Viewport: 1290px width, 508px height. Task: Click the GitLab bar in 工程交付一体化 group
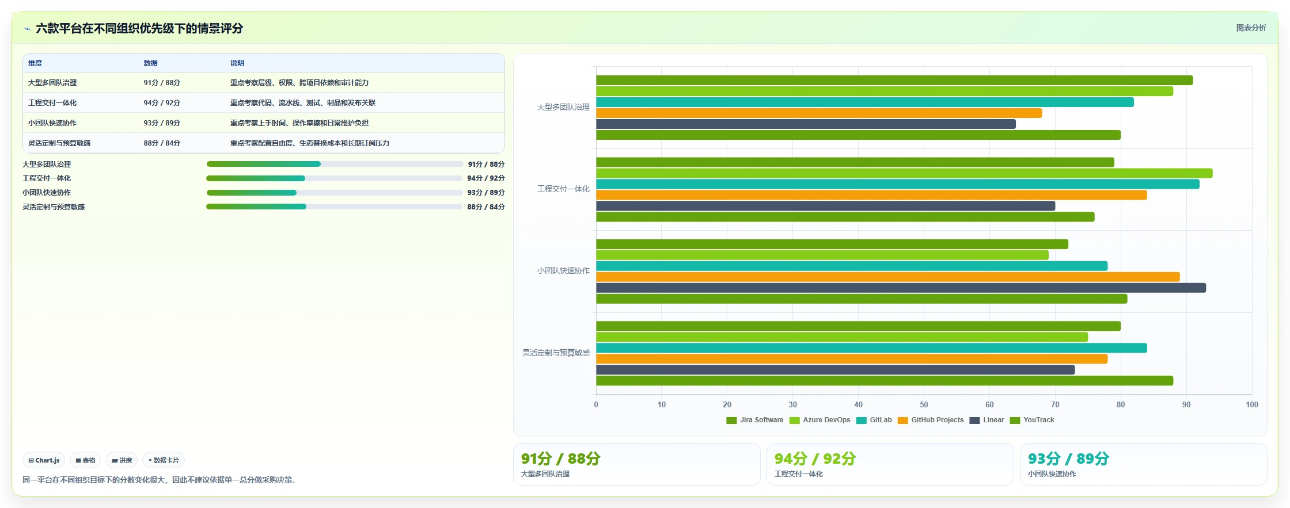[898, 184]
